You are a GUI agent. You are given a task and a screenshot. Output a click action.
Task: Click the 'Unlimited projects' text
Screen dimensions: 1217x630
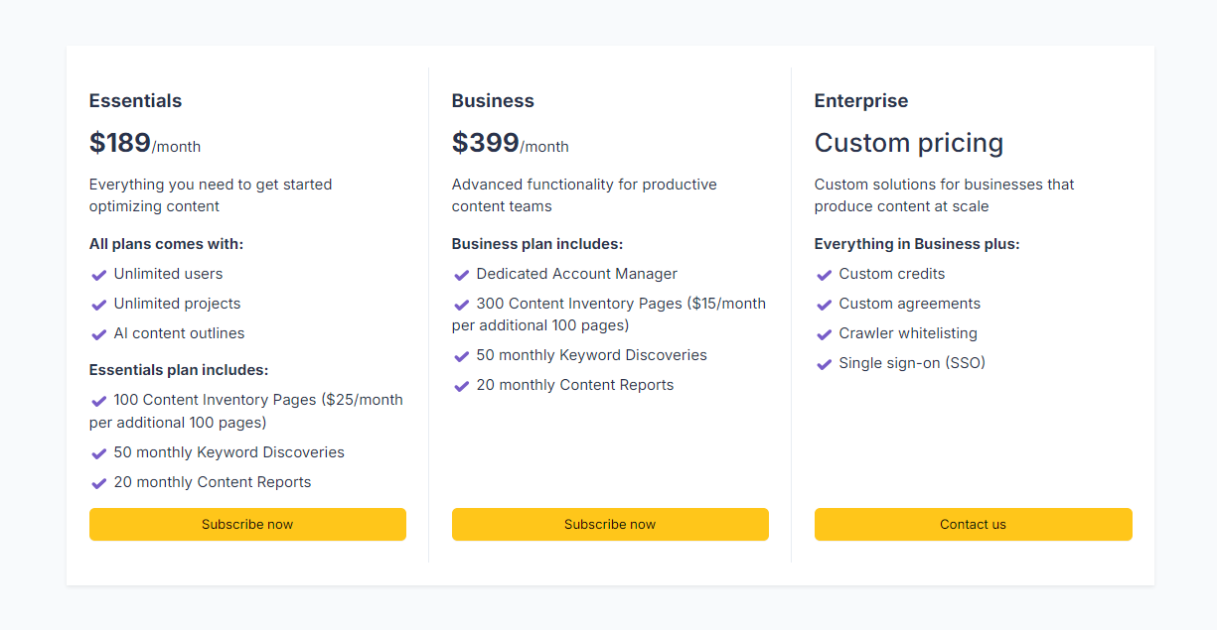click(x=178, y=304)
